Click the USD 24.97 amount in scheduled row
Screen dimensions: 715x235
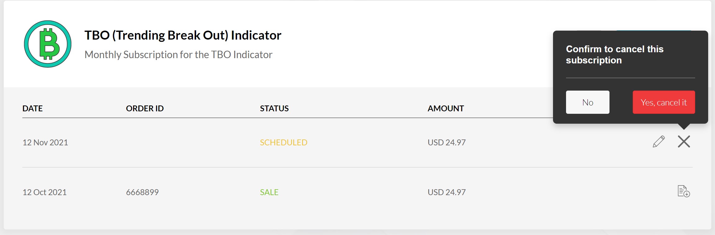pos(447,143)
